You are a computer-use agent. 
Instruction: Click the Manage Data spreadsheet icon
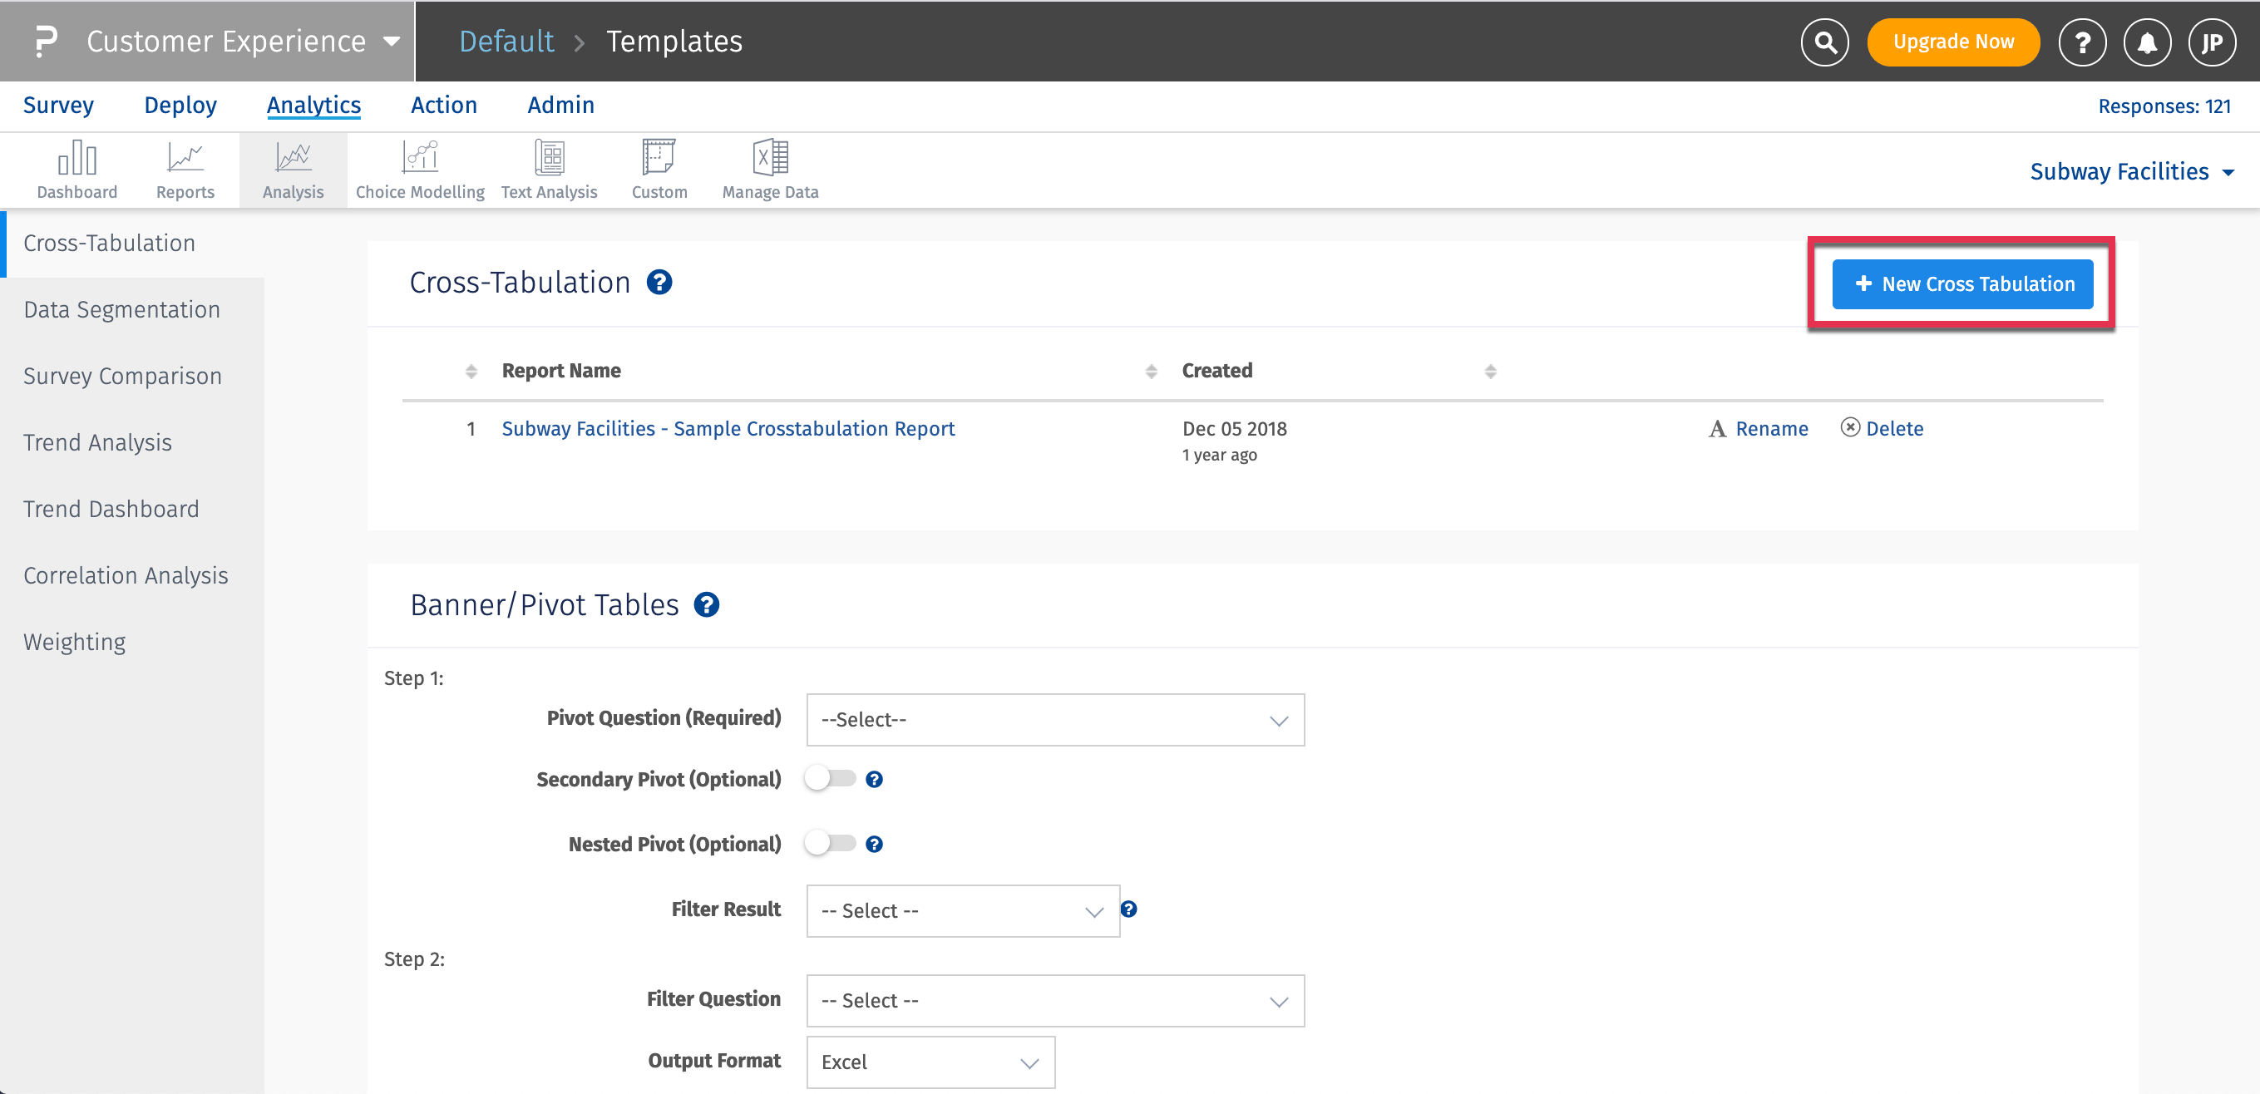pyautogui.click(x=769, y=159)
